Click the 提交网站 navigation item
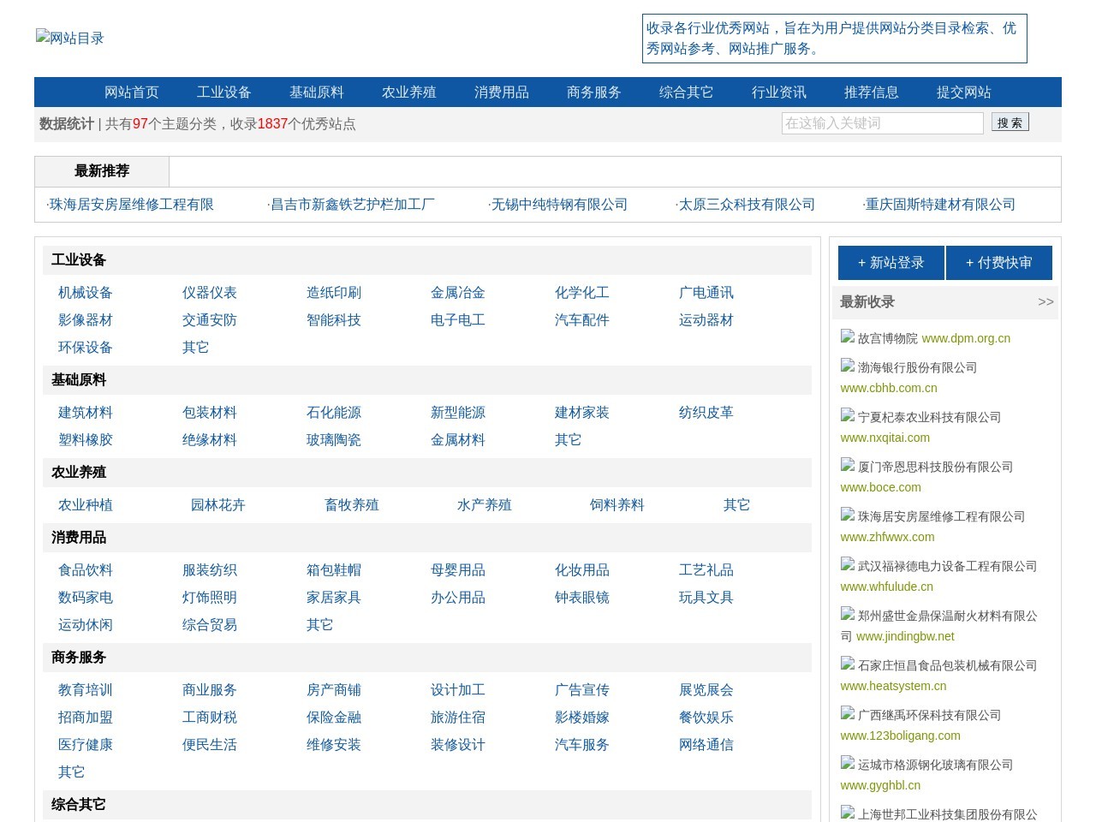 (963, 92)
